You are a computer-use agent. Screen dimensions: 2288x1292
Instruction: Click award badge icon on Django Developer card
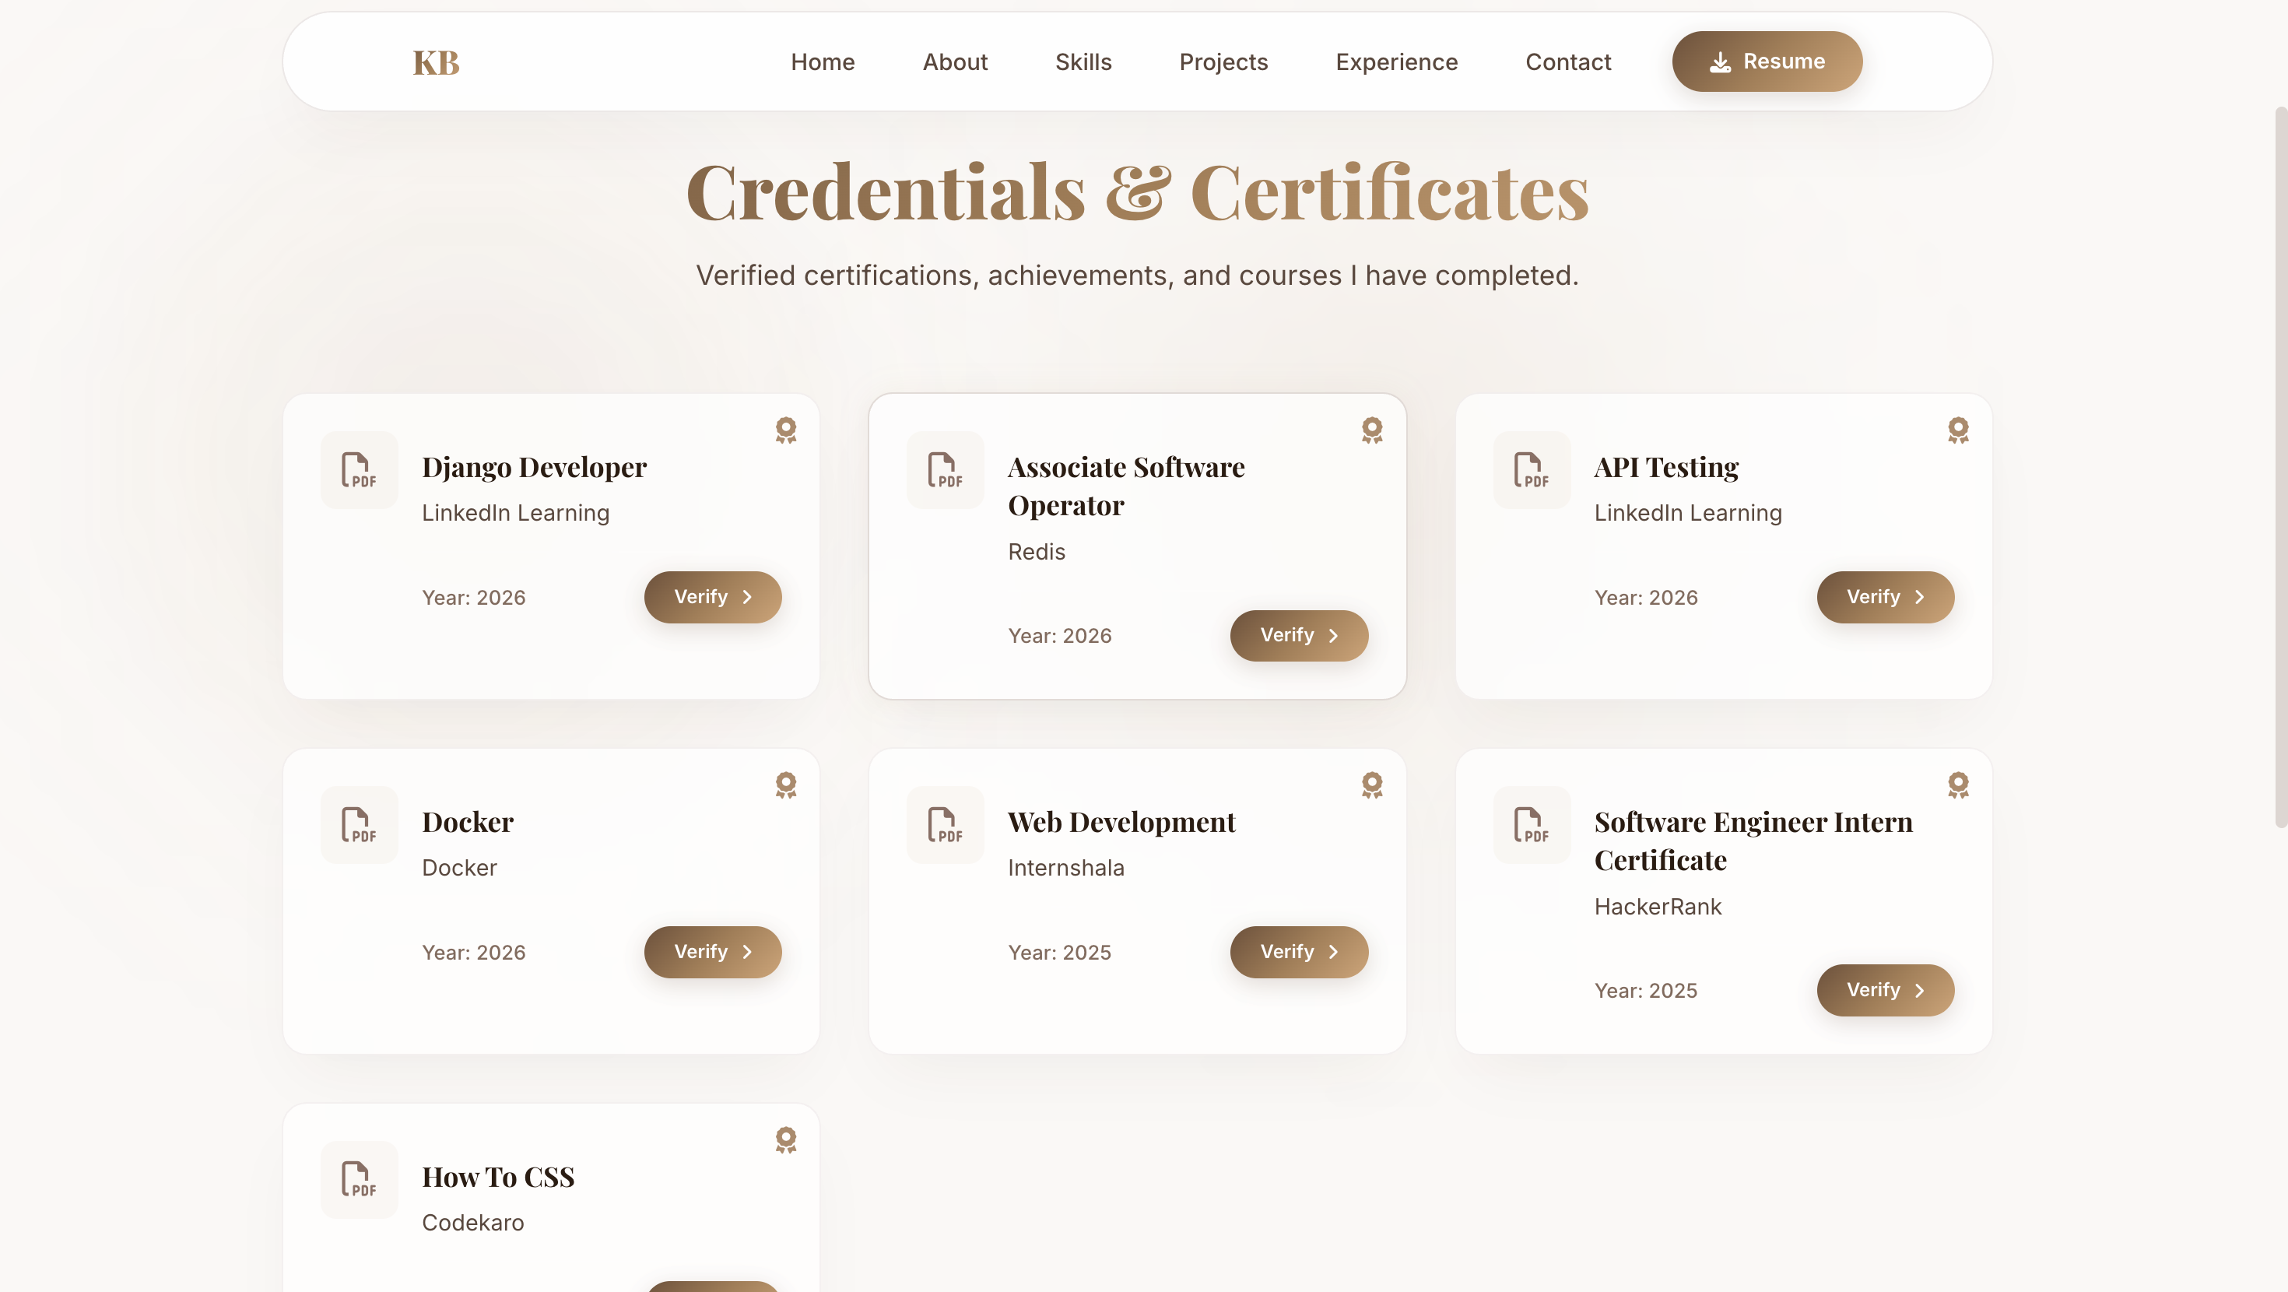pos(786,430)
